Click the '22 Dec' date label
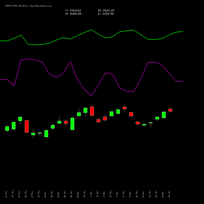Viewport: 204px width, 204px height. [137, 194]
